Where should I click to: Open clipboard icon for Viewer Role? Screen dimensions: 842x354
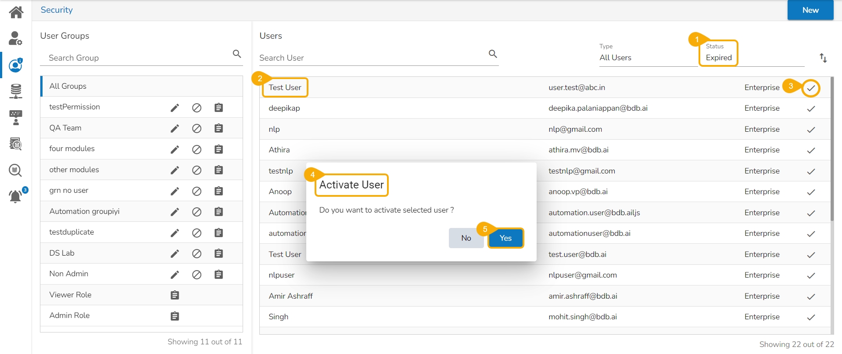pos(175,295)
